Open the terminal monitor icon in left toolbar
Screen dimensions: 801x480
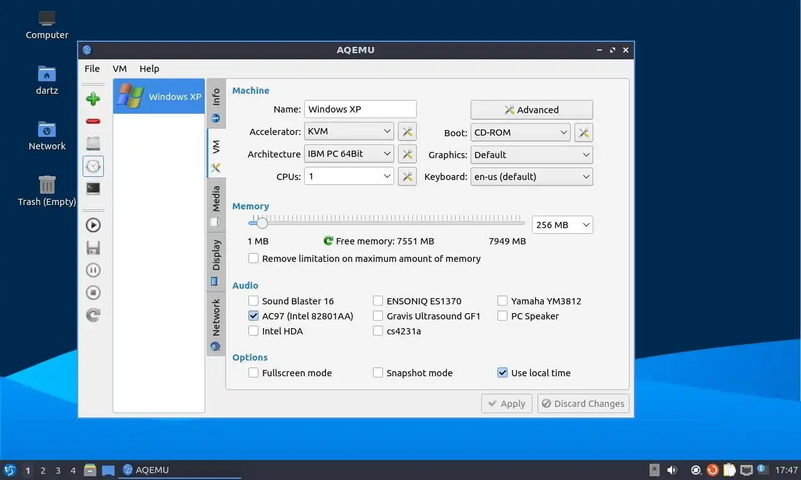[93, 187]
